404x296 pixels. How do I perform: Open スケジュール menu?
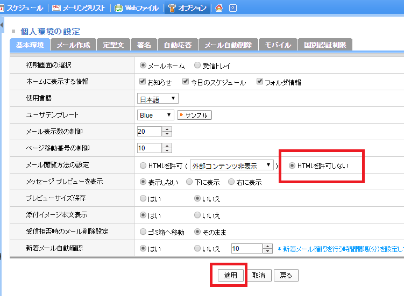[x=25, y=8]
